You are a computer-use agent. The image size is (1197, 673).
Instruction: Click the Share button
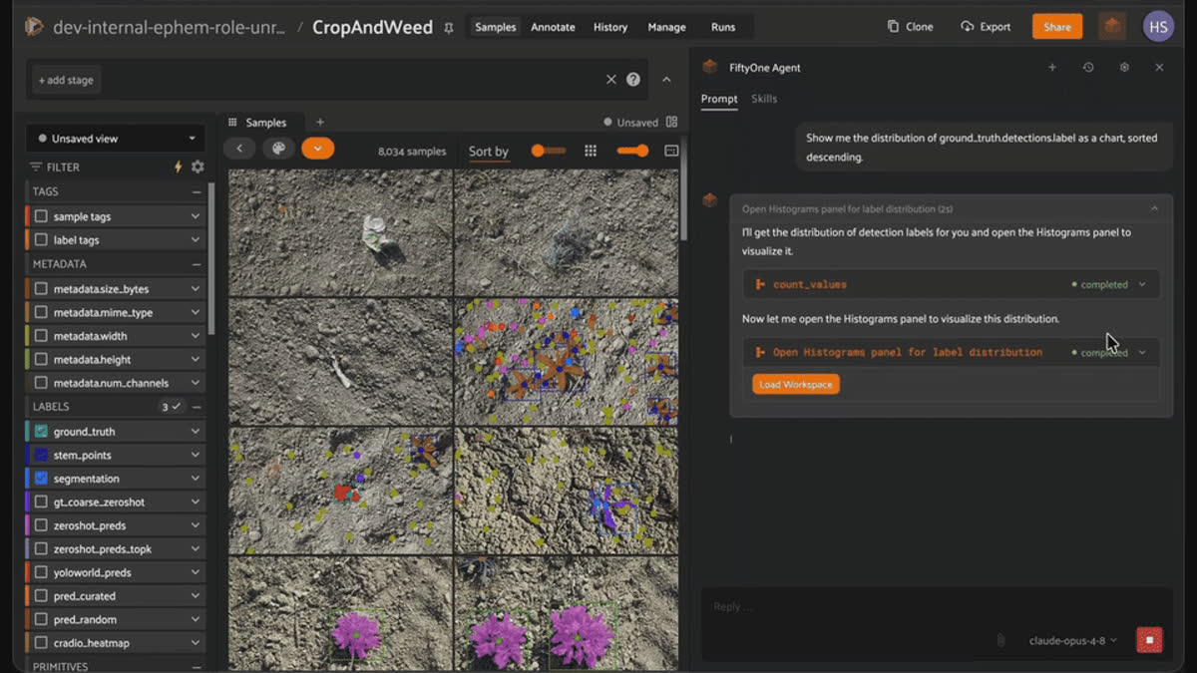point(1057,27)
